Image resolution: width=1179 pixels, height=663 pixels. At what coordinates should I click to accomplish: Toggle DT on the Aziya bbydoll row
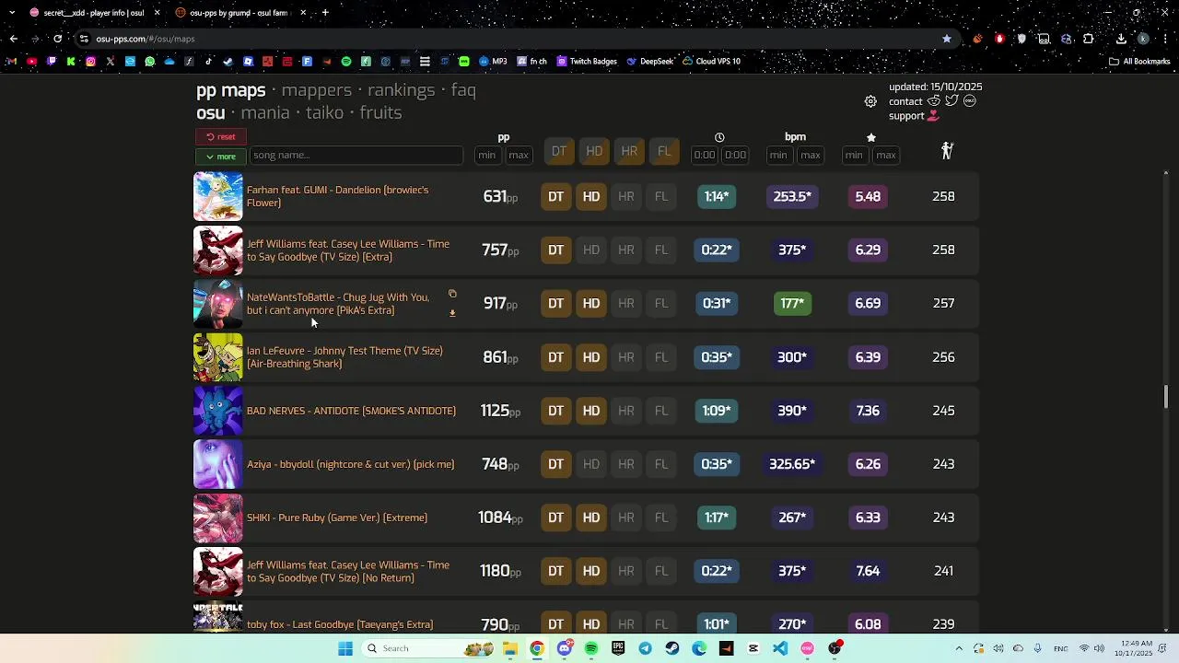(556, 464)
